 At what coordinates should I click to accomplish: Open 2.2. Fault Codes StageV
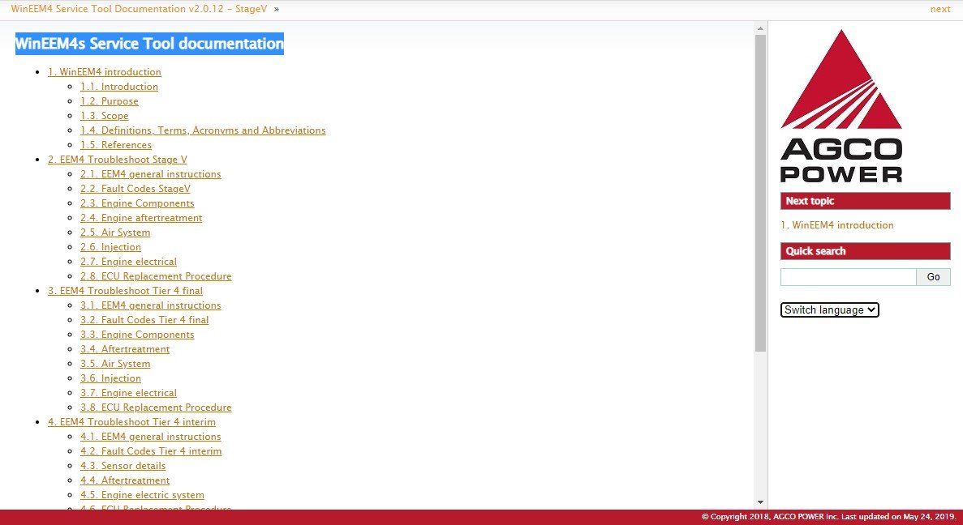point(135,189)
